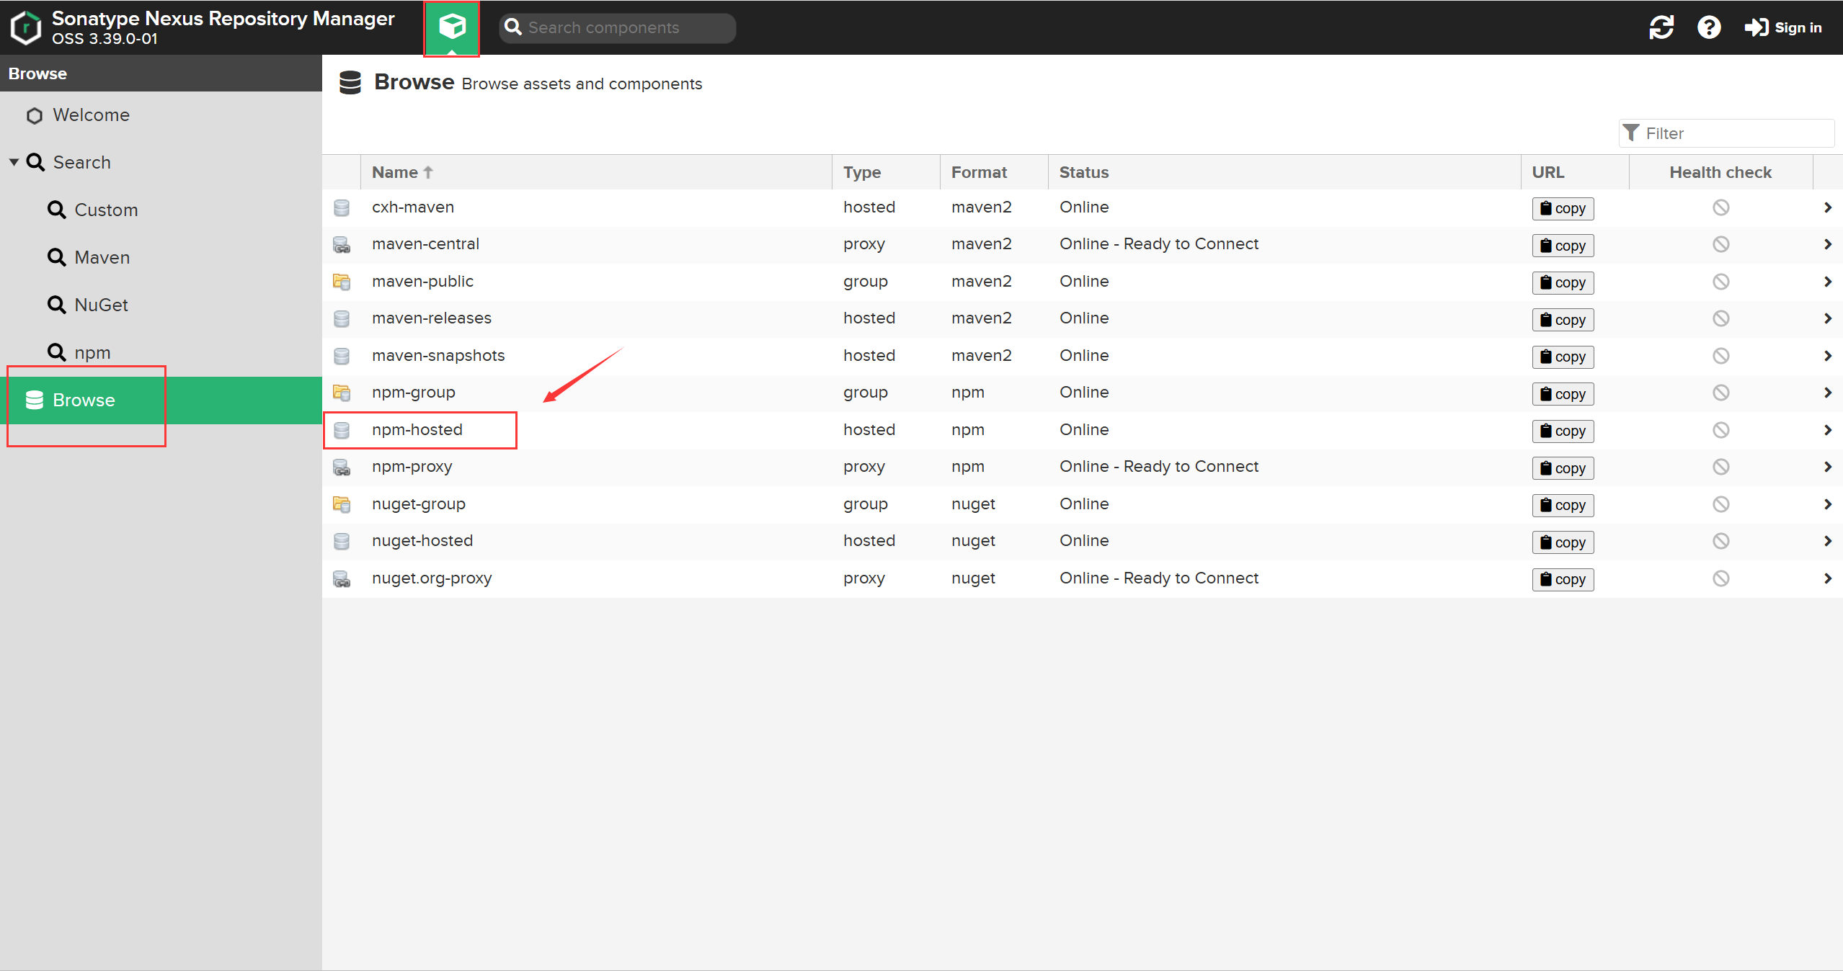Click the maven-central proxy repository icon

coord(342,245)
